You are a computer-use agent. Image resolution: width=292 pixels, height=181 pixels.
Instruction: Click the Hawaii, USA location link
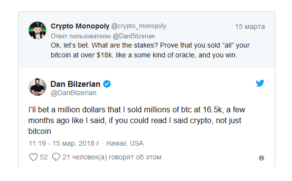[x=125, y=143]
